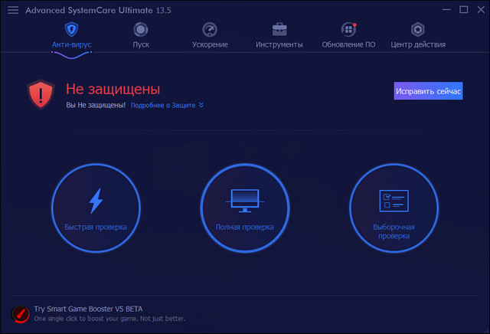The width and height of the screenshot is (490, 334).
Task: Click the Пуск circle icon
Action: tap(141, 29)
